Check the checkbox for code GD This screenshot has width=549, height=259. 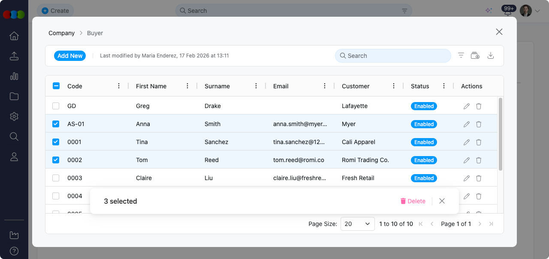56,106
